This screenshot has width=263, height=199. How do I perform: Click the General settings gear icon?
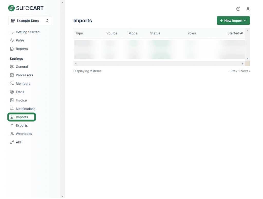[12, 67]
